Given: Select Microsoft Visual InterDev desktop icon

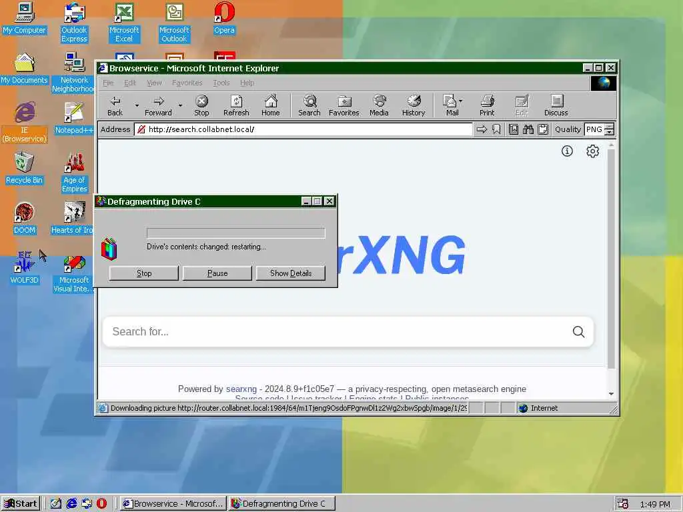Looking at the screenshot, I should click(73, 273).
